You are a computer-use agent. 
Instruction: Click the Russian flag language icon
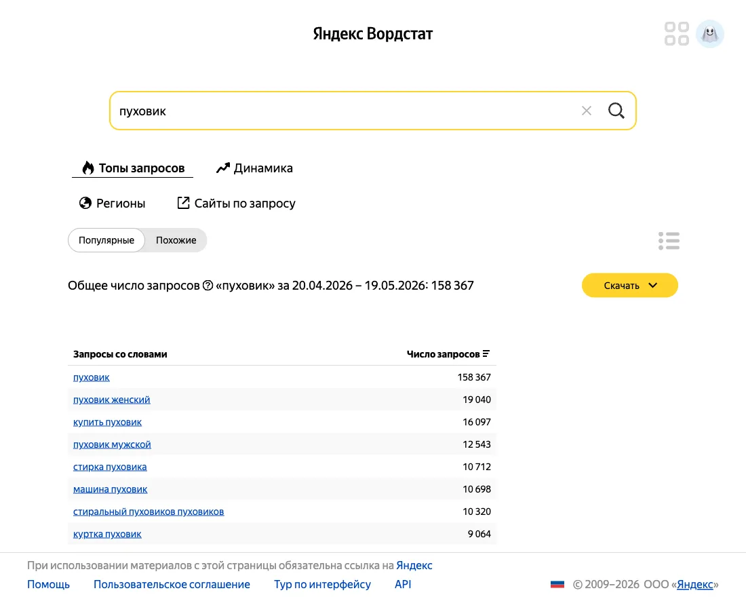[x=557, y=585]
